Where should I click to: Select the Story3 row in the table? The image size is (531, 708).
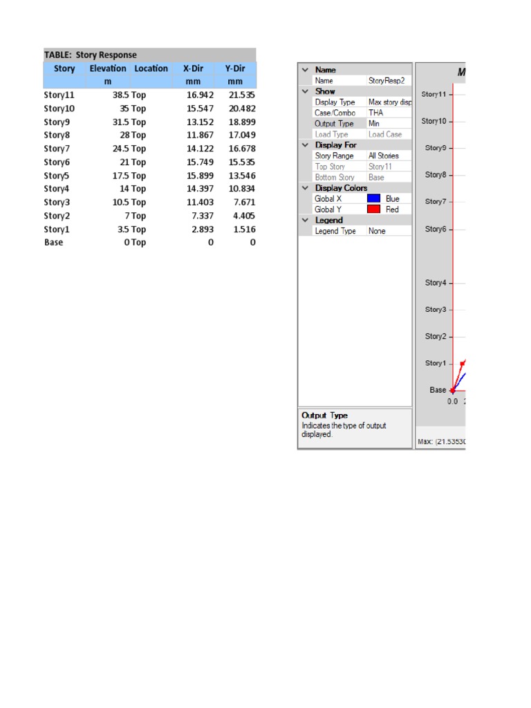pyautogui.click(x=149, y=203)
